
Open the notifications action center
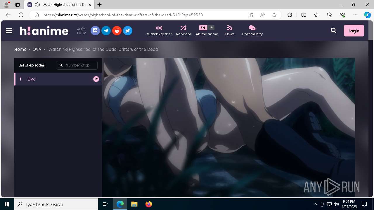[364, 204]
